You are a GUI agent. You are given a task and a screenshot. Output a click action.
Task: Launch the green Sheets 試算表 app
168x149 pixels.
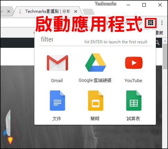pyautogui.click(x=134, y=100)
